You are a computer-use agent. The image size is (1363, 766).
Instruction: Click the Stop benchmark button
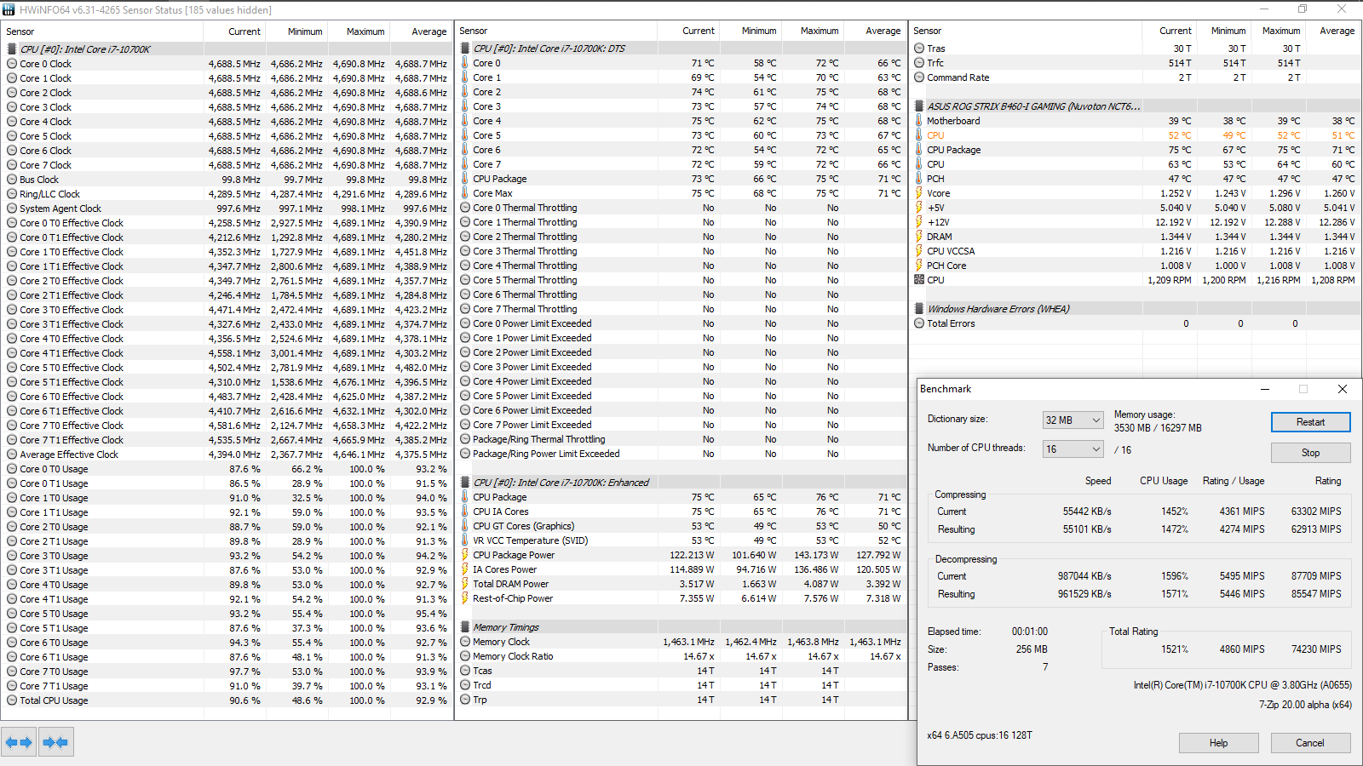(1310, 453)
